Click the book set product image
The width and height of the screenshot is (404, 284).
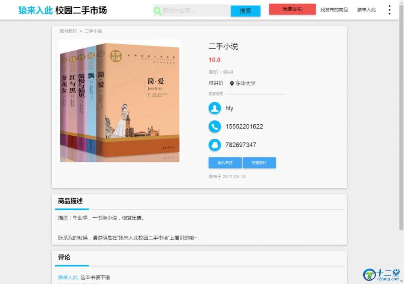pyautogui.click(x=120, y=101)
